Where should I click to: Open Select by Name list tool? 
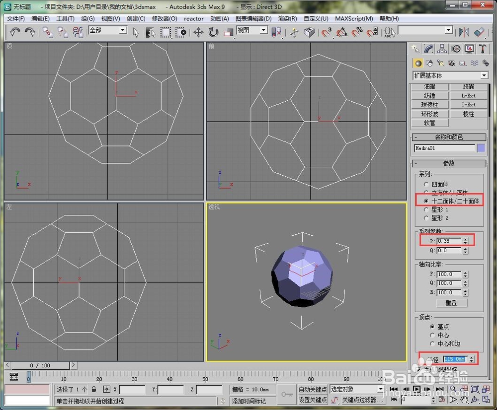click(x=150, y=32)
